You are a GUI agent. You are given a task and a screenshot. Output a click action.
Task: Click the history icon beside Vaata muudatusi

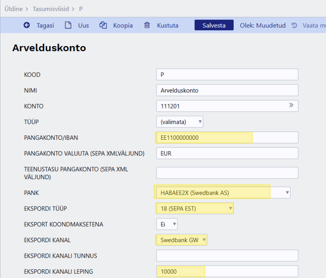[x=294, y=25]
